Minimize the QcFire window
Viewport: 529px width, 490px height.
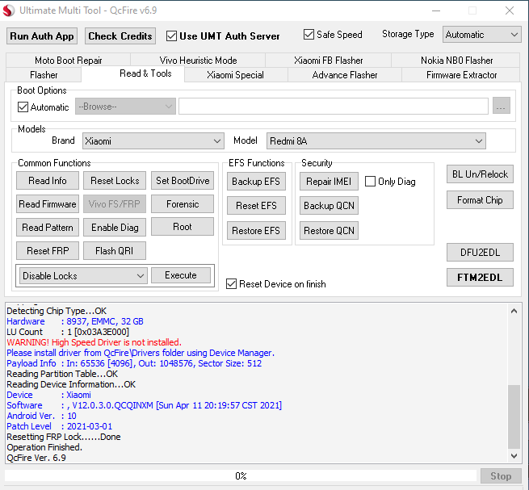436,10
